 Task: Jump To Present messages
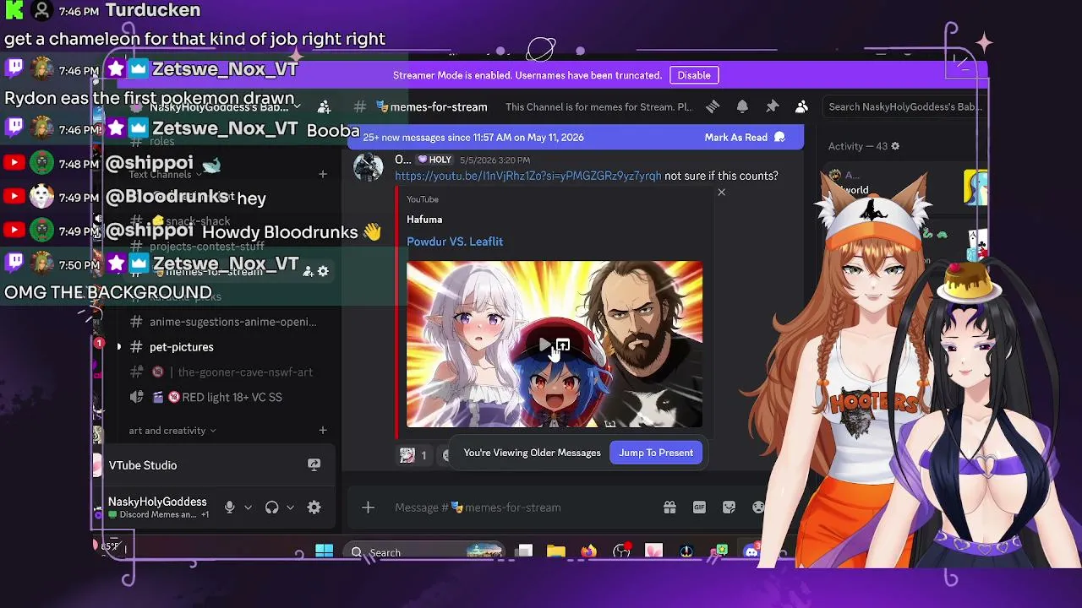(656, 453)
